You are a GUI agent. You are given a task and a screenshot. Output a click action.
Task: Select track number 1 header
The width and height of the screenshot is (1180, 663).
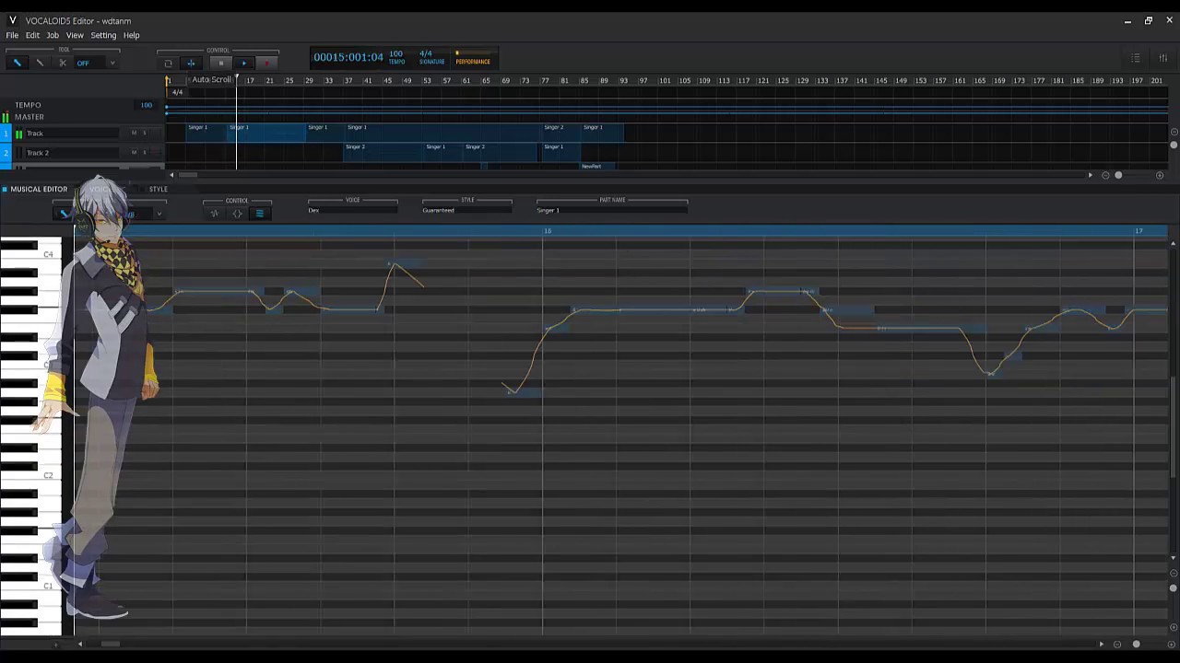6,134
